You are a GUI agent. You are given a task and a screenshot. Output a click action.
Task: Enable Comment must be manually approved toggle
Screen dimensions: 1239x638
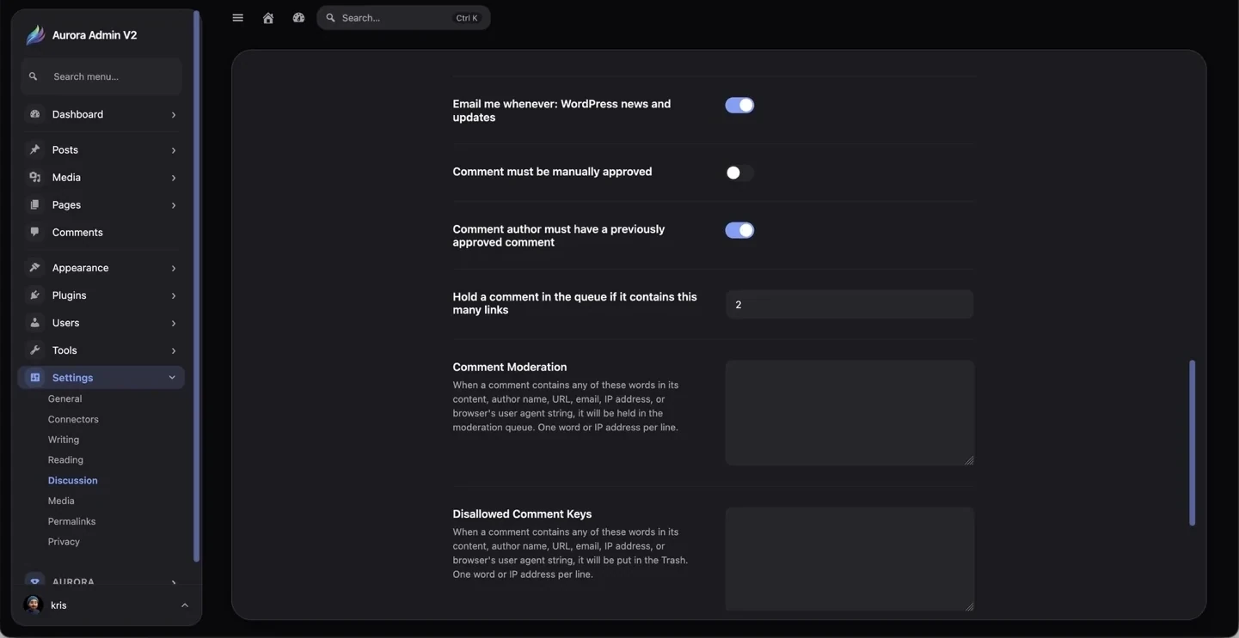click(739, 173)
